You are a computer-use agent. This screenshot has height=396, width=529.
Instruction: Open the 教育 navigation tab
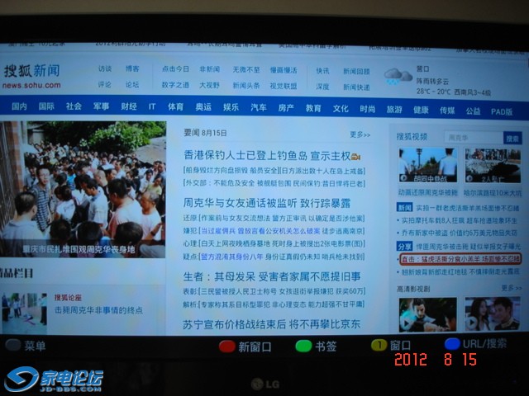[x=313, y=108]
